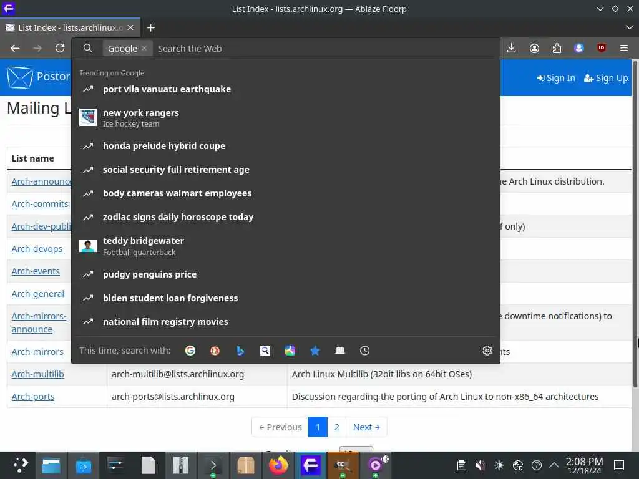Open the Extensions puzzle menu
Image resolution: width=639 pixels, height=479 pixels.
(557, 48)
